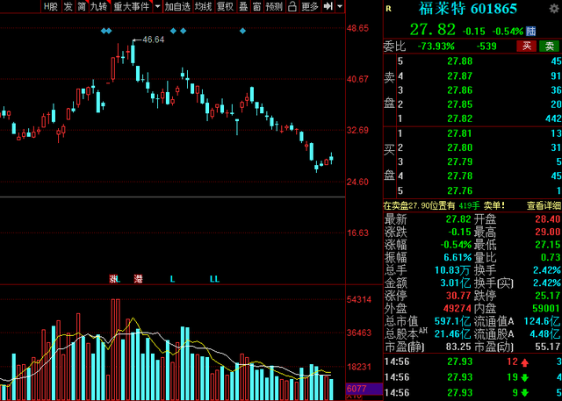The width and height of the screenshot is (562, 401).
Task: Open the 复权 menu item
Action: click(x=225, y=6)
